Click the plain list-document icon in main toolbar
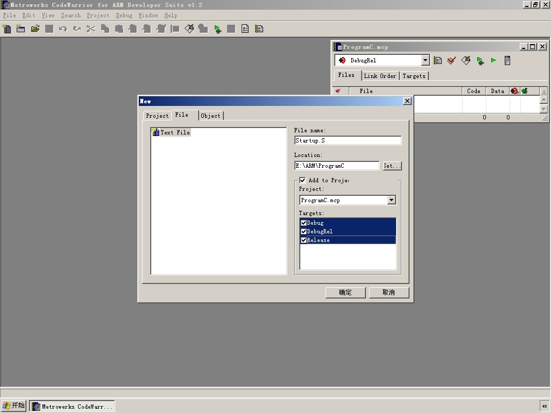Image resolution: width=551 pixels, height=413 pixels. pos(245,29)
